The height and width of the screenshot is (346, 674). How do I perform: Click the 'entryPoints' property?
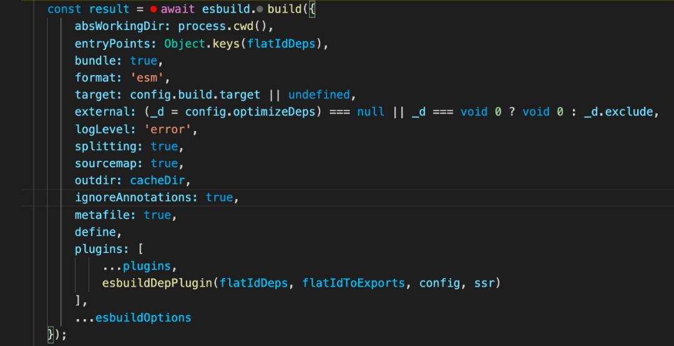[x=112, y=44]
